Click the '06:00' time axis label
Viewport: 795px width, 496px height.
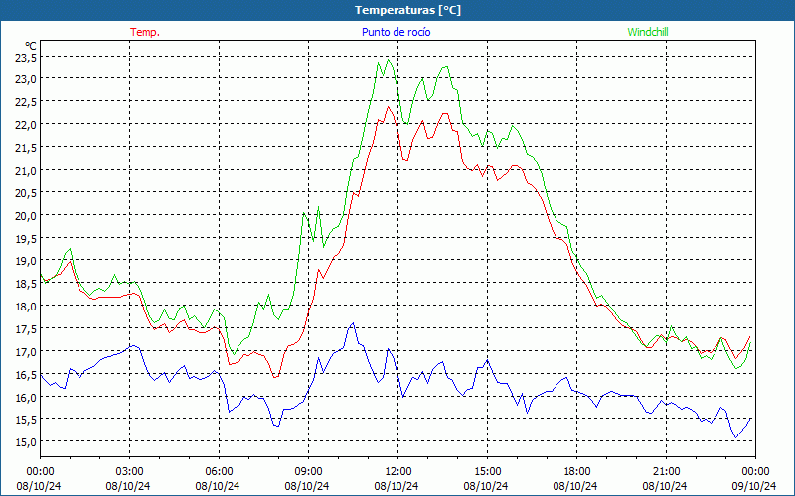point(219,471)
